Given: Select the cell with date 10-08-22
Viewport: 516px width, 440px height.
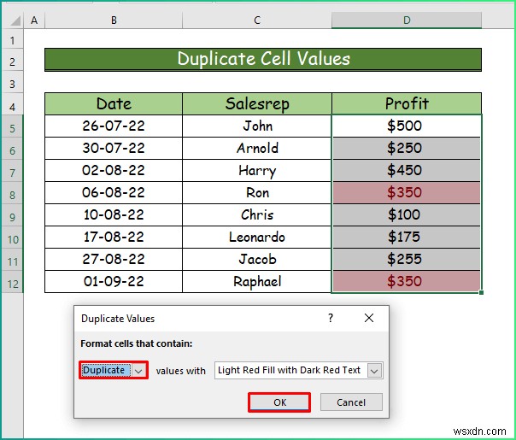Looking at the screenshot, I should tap(114, 215).
